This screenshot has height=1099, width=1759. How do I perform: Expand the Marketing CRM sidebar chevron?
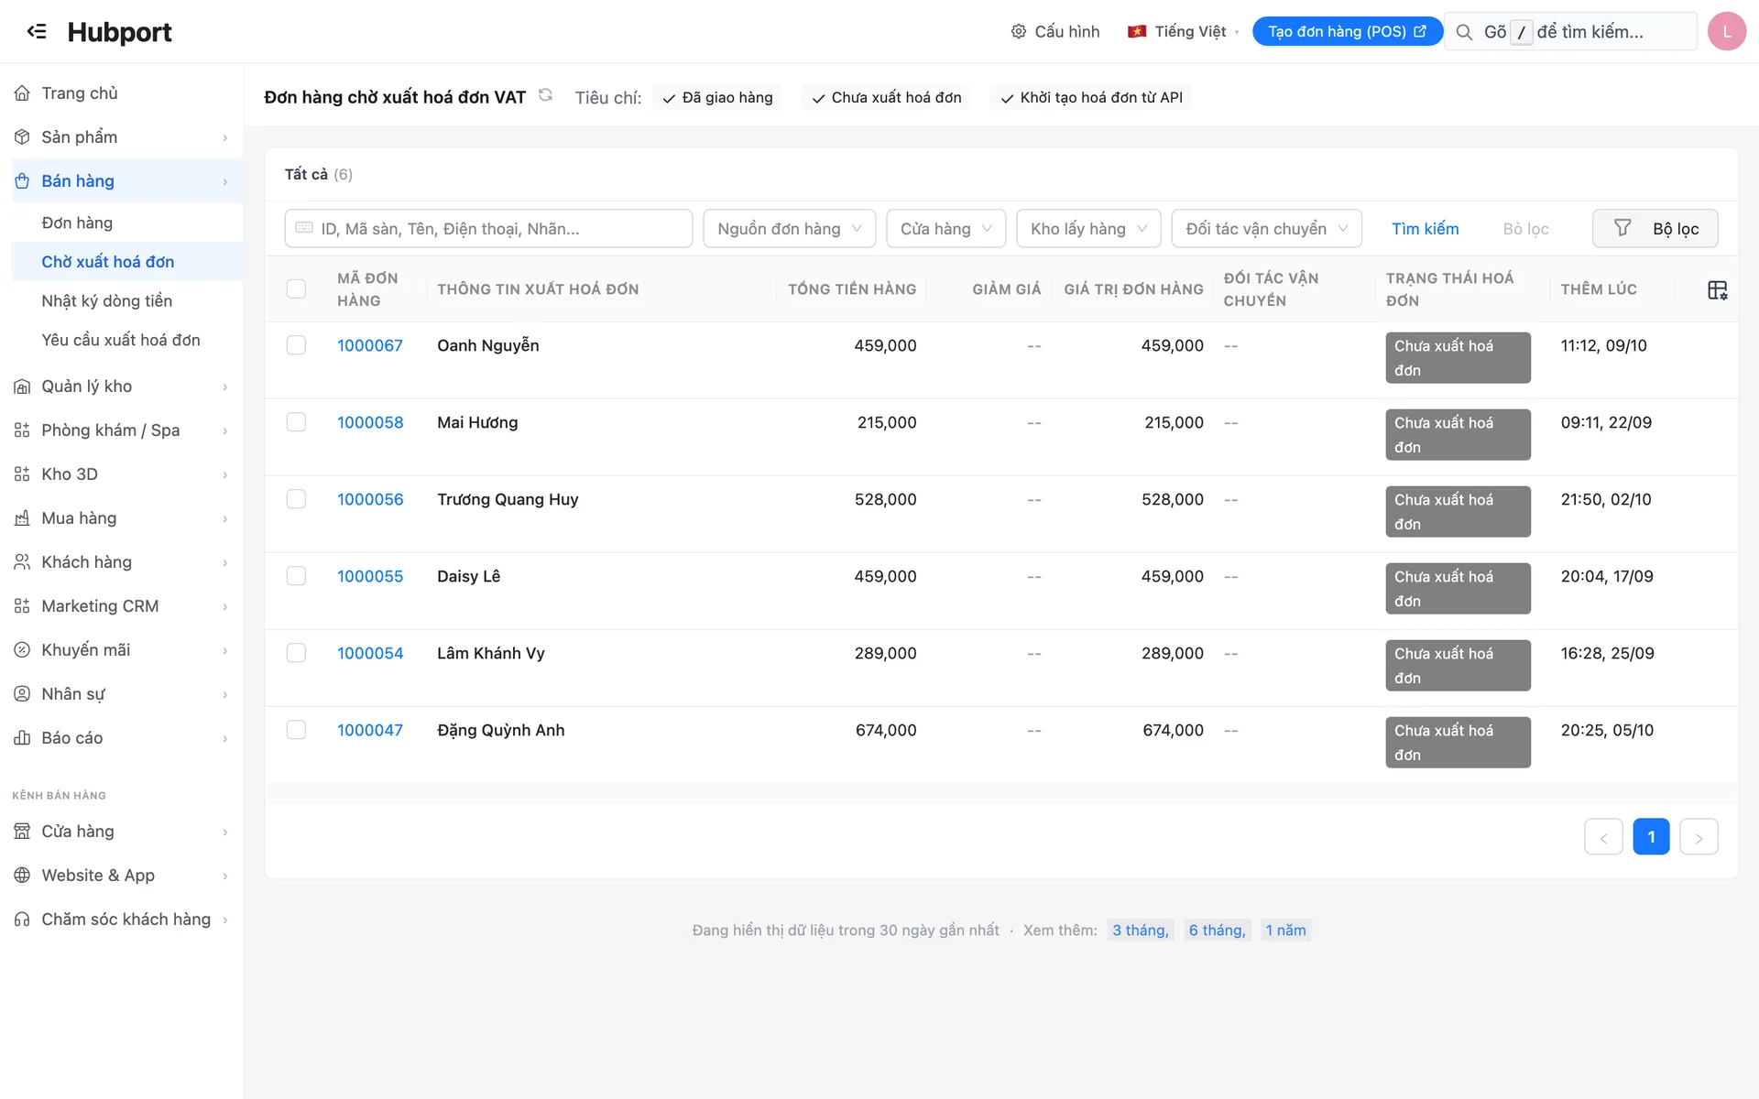click(x=225, y=607)
